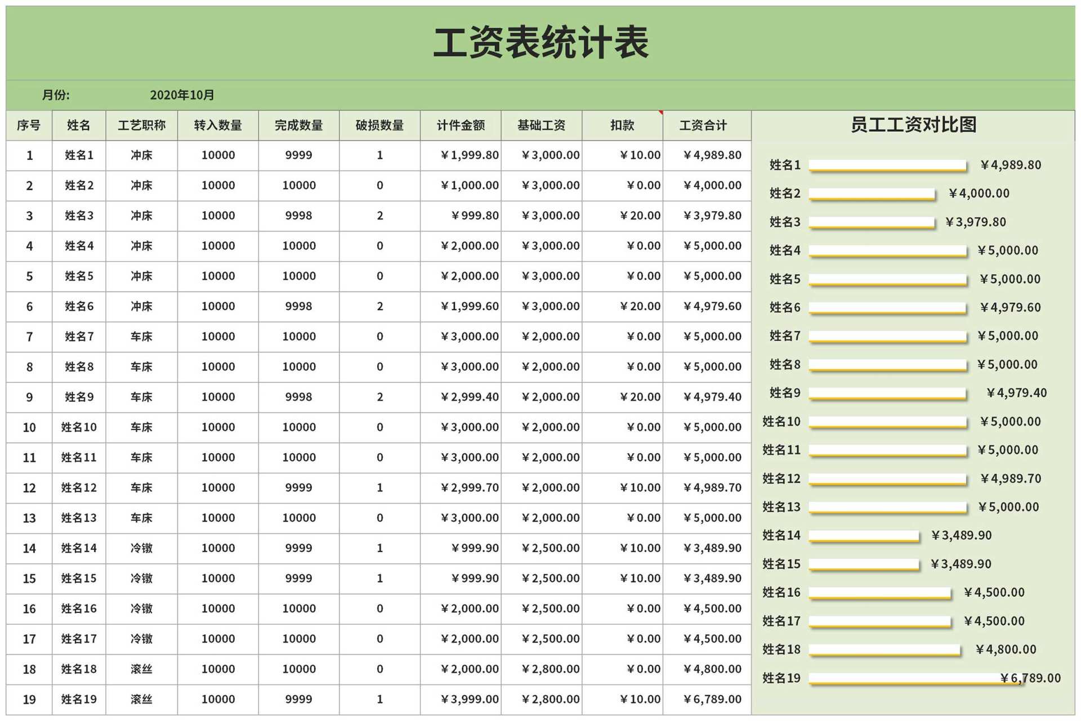Click the 扣款 column header
Screen dimensions: 1081x721
click(622, 126)
